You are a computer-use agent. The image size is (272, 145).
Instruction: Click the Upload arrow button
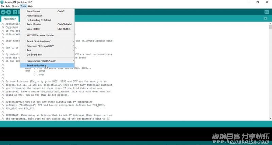tap(9, 12)
